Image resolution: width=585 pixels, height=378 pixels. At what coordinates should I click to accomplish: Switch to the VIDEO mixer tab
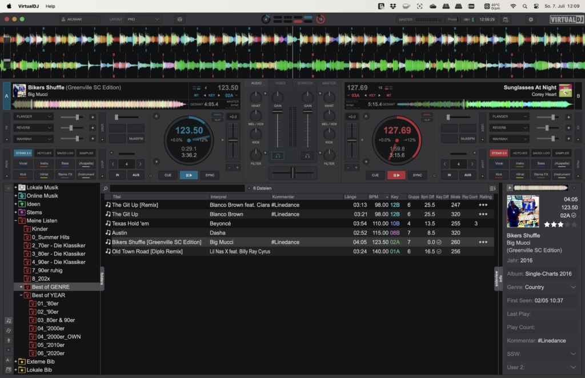coord(280,83)
